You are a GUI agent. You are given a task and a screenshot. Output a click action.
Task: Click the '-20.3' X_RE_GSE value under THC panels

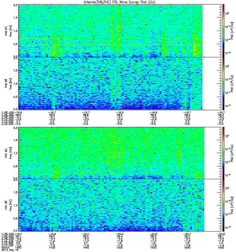120,234
